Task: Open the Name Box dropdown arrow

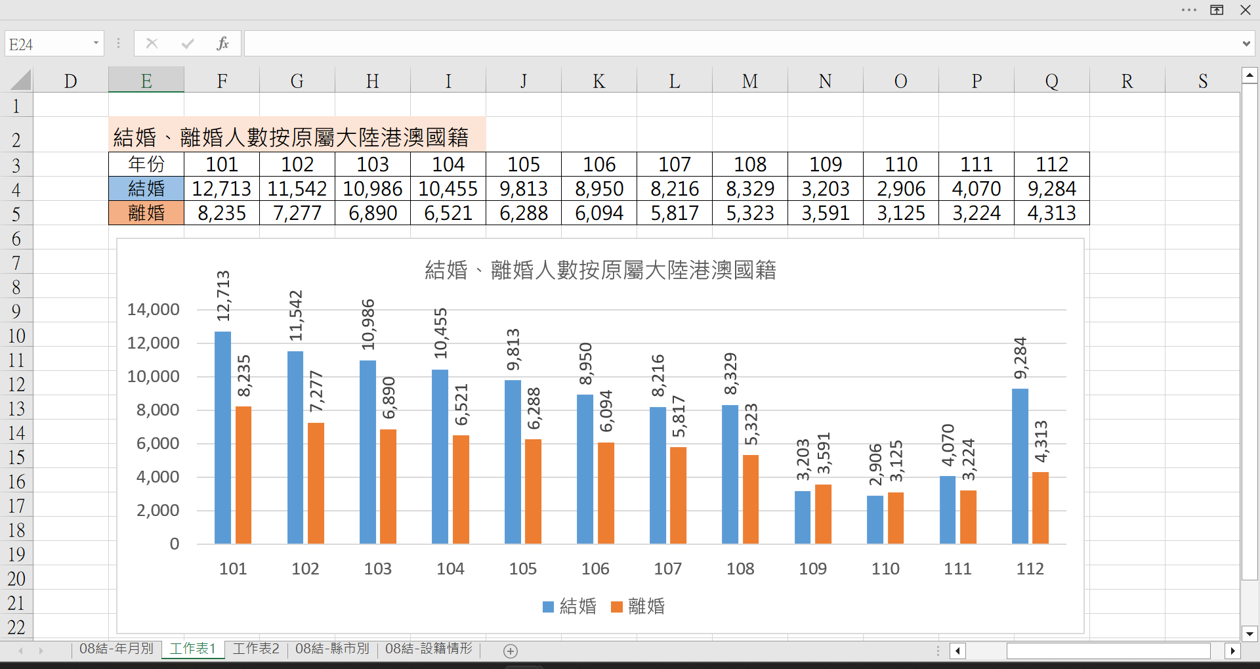Action: click(x=96, y=43)
